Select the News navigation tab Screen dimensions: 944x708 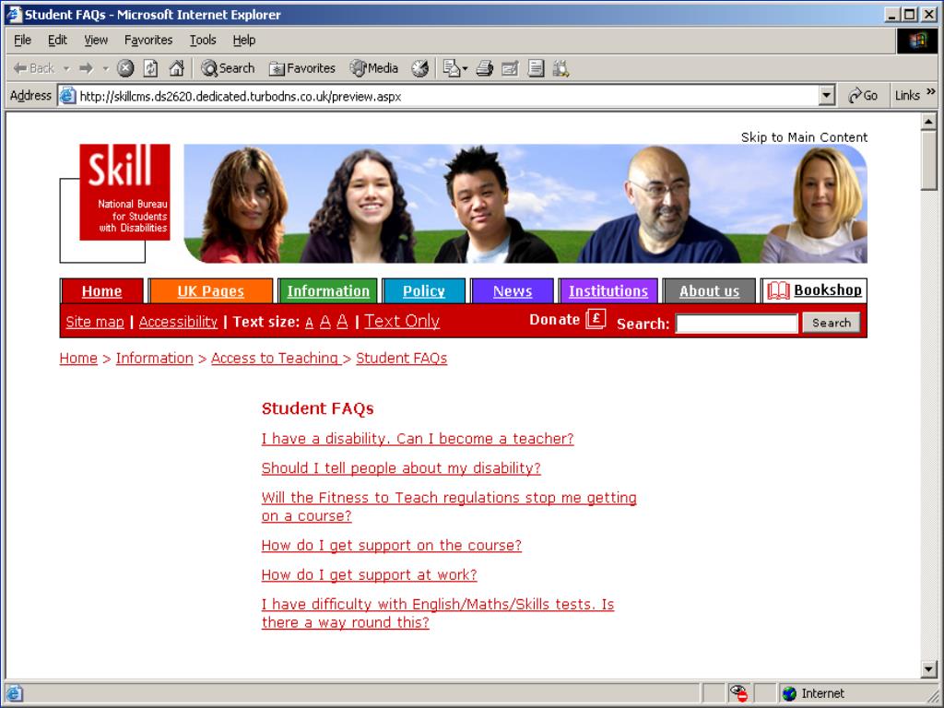pyautogui.click(x=513, y=290)
